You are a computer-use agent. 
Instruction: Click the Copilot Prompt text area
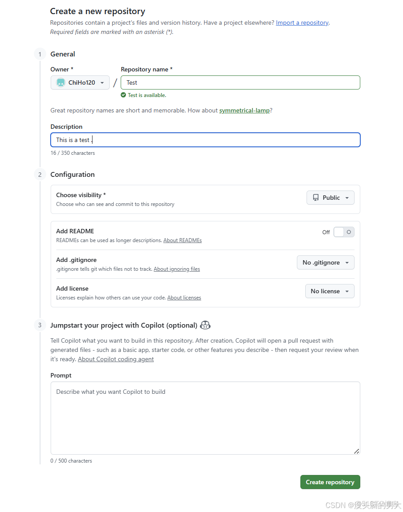point(205,418)
